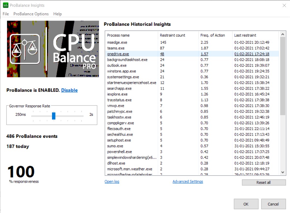Click last restraint 01-02-2021 20:12:49
The image size is (290, 213).
pos(252,42)
